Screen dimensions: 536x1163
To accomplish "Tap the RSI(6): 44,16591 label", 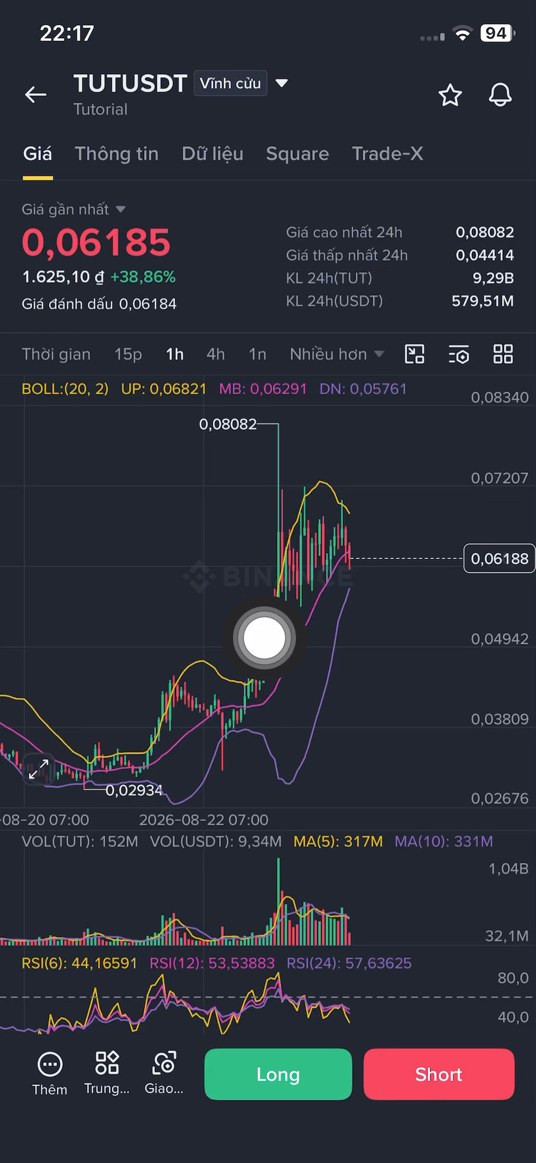I will pyautogui.click(x=80, y=963).
